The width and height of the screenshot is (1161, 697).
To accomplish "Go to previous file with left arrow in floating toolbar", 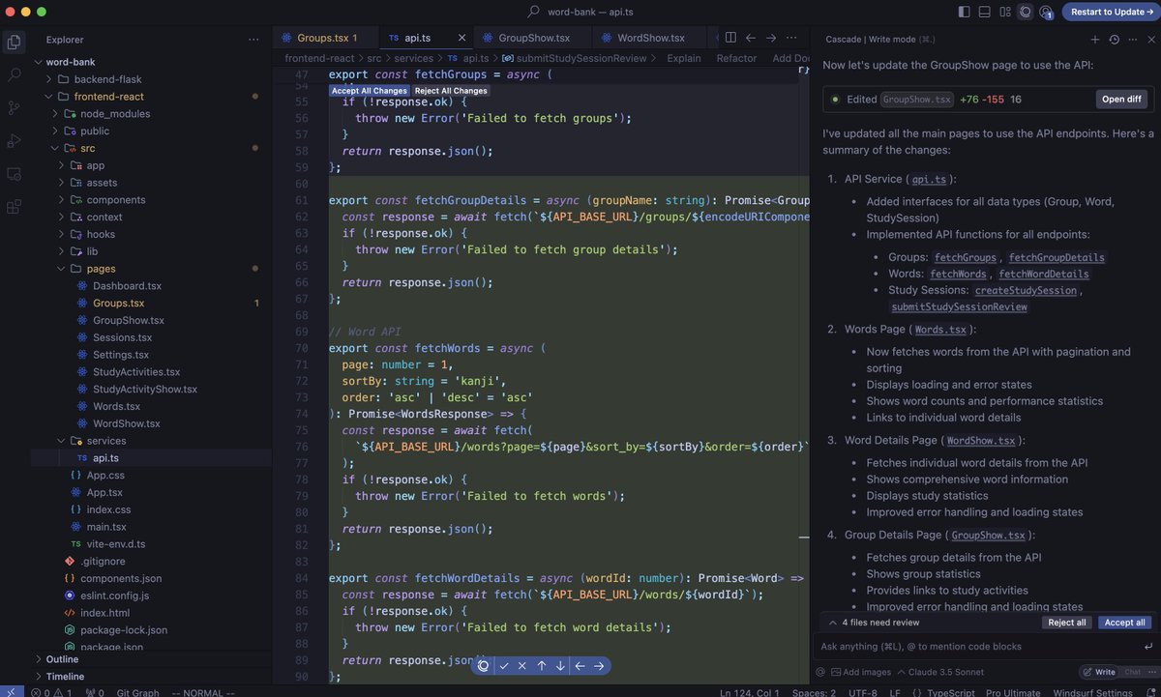I will click(580, 665).
